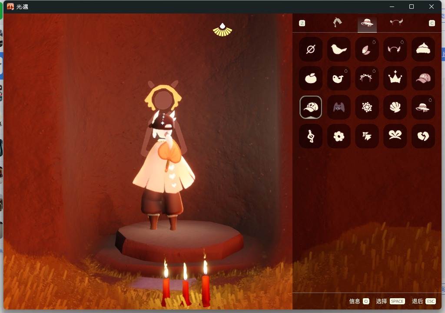Select the treble clef music note accessory
445x313 pixels.
click(310, 136)
